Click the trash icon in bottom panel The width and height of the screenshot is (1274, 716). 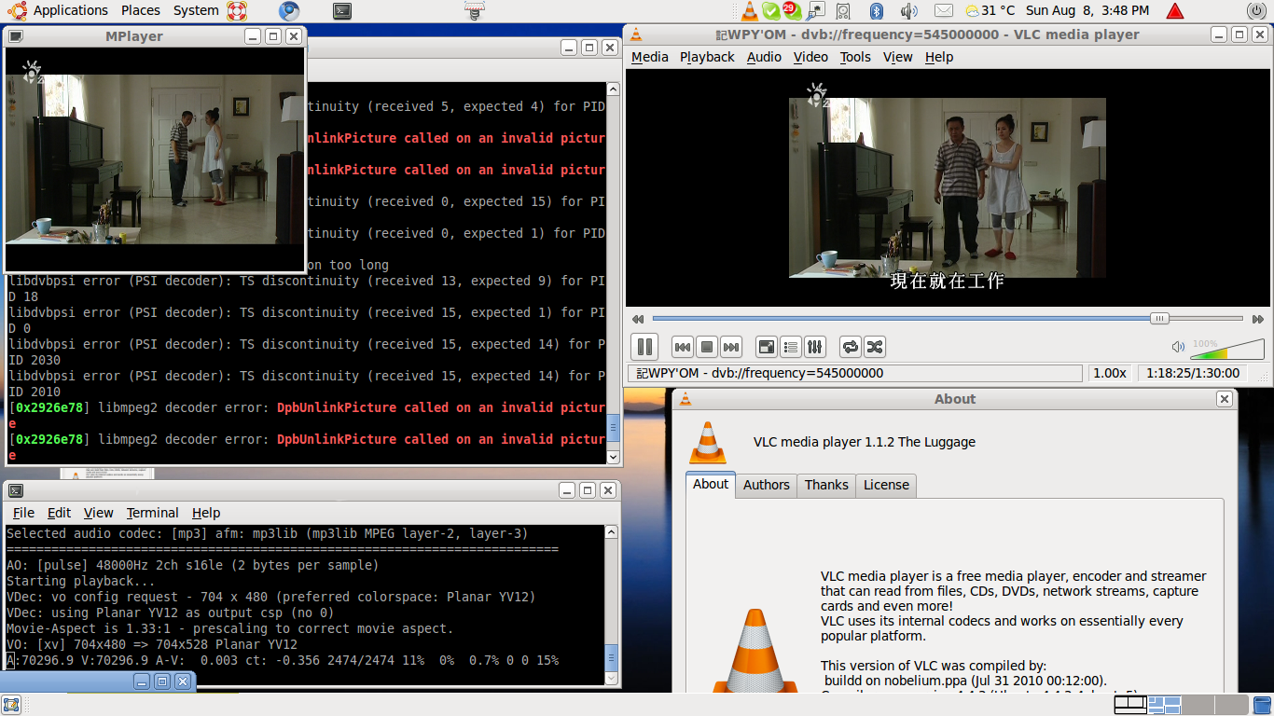1261,705
